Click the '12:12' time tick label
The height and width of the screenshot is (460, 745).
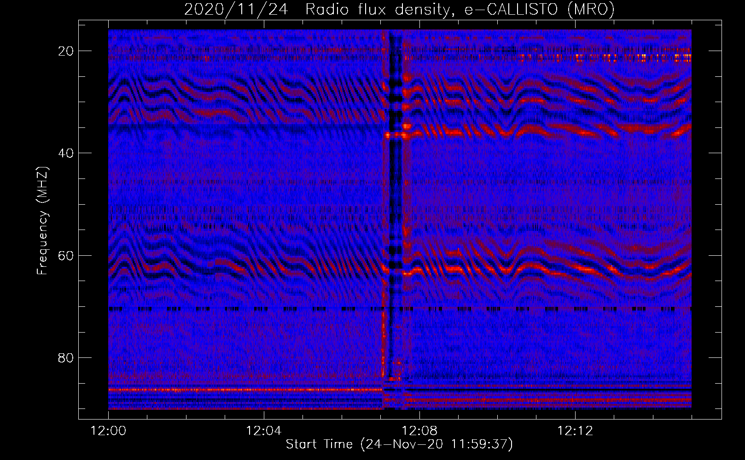click(575, 431)
